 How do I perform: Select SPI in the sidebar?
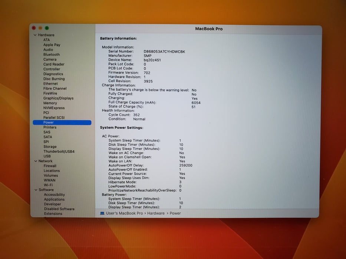46,142
